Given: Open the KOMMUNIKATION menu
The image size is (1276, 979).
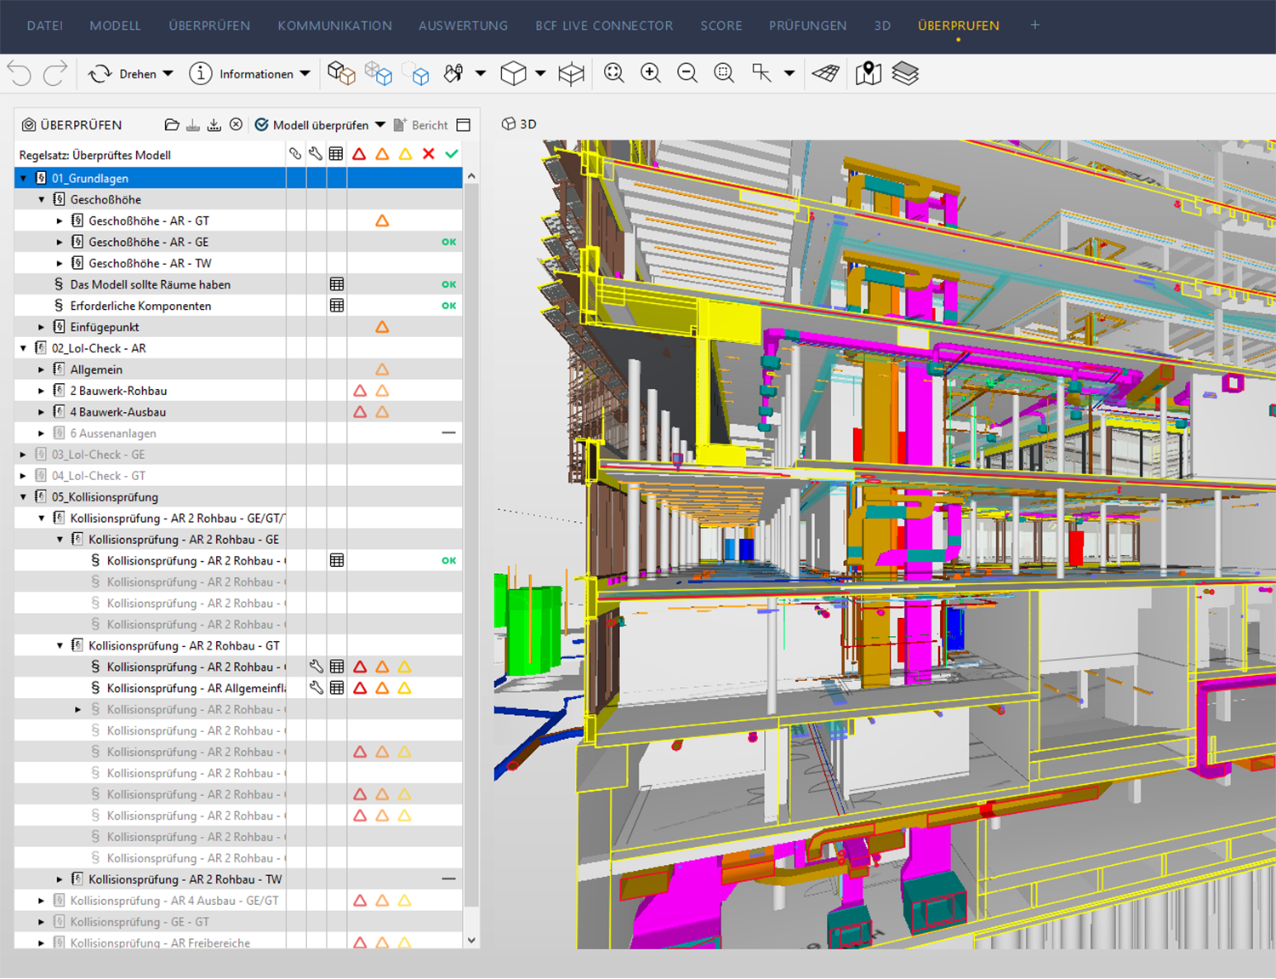Looking at the screenshot, I should [x=334, y=26].
